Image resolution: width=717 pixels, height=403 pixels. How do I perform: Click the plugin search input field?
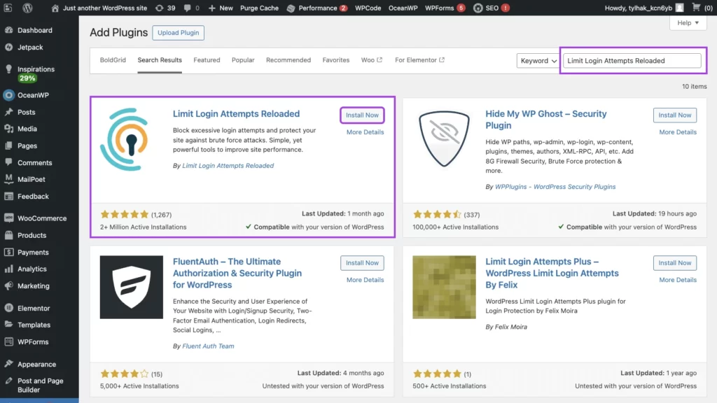pos(632,61)
